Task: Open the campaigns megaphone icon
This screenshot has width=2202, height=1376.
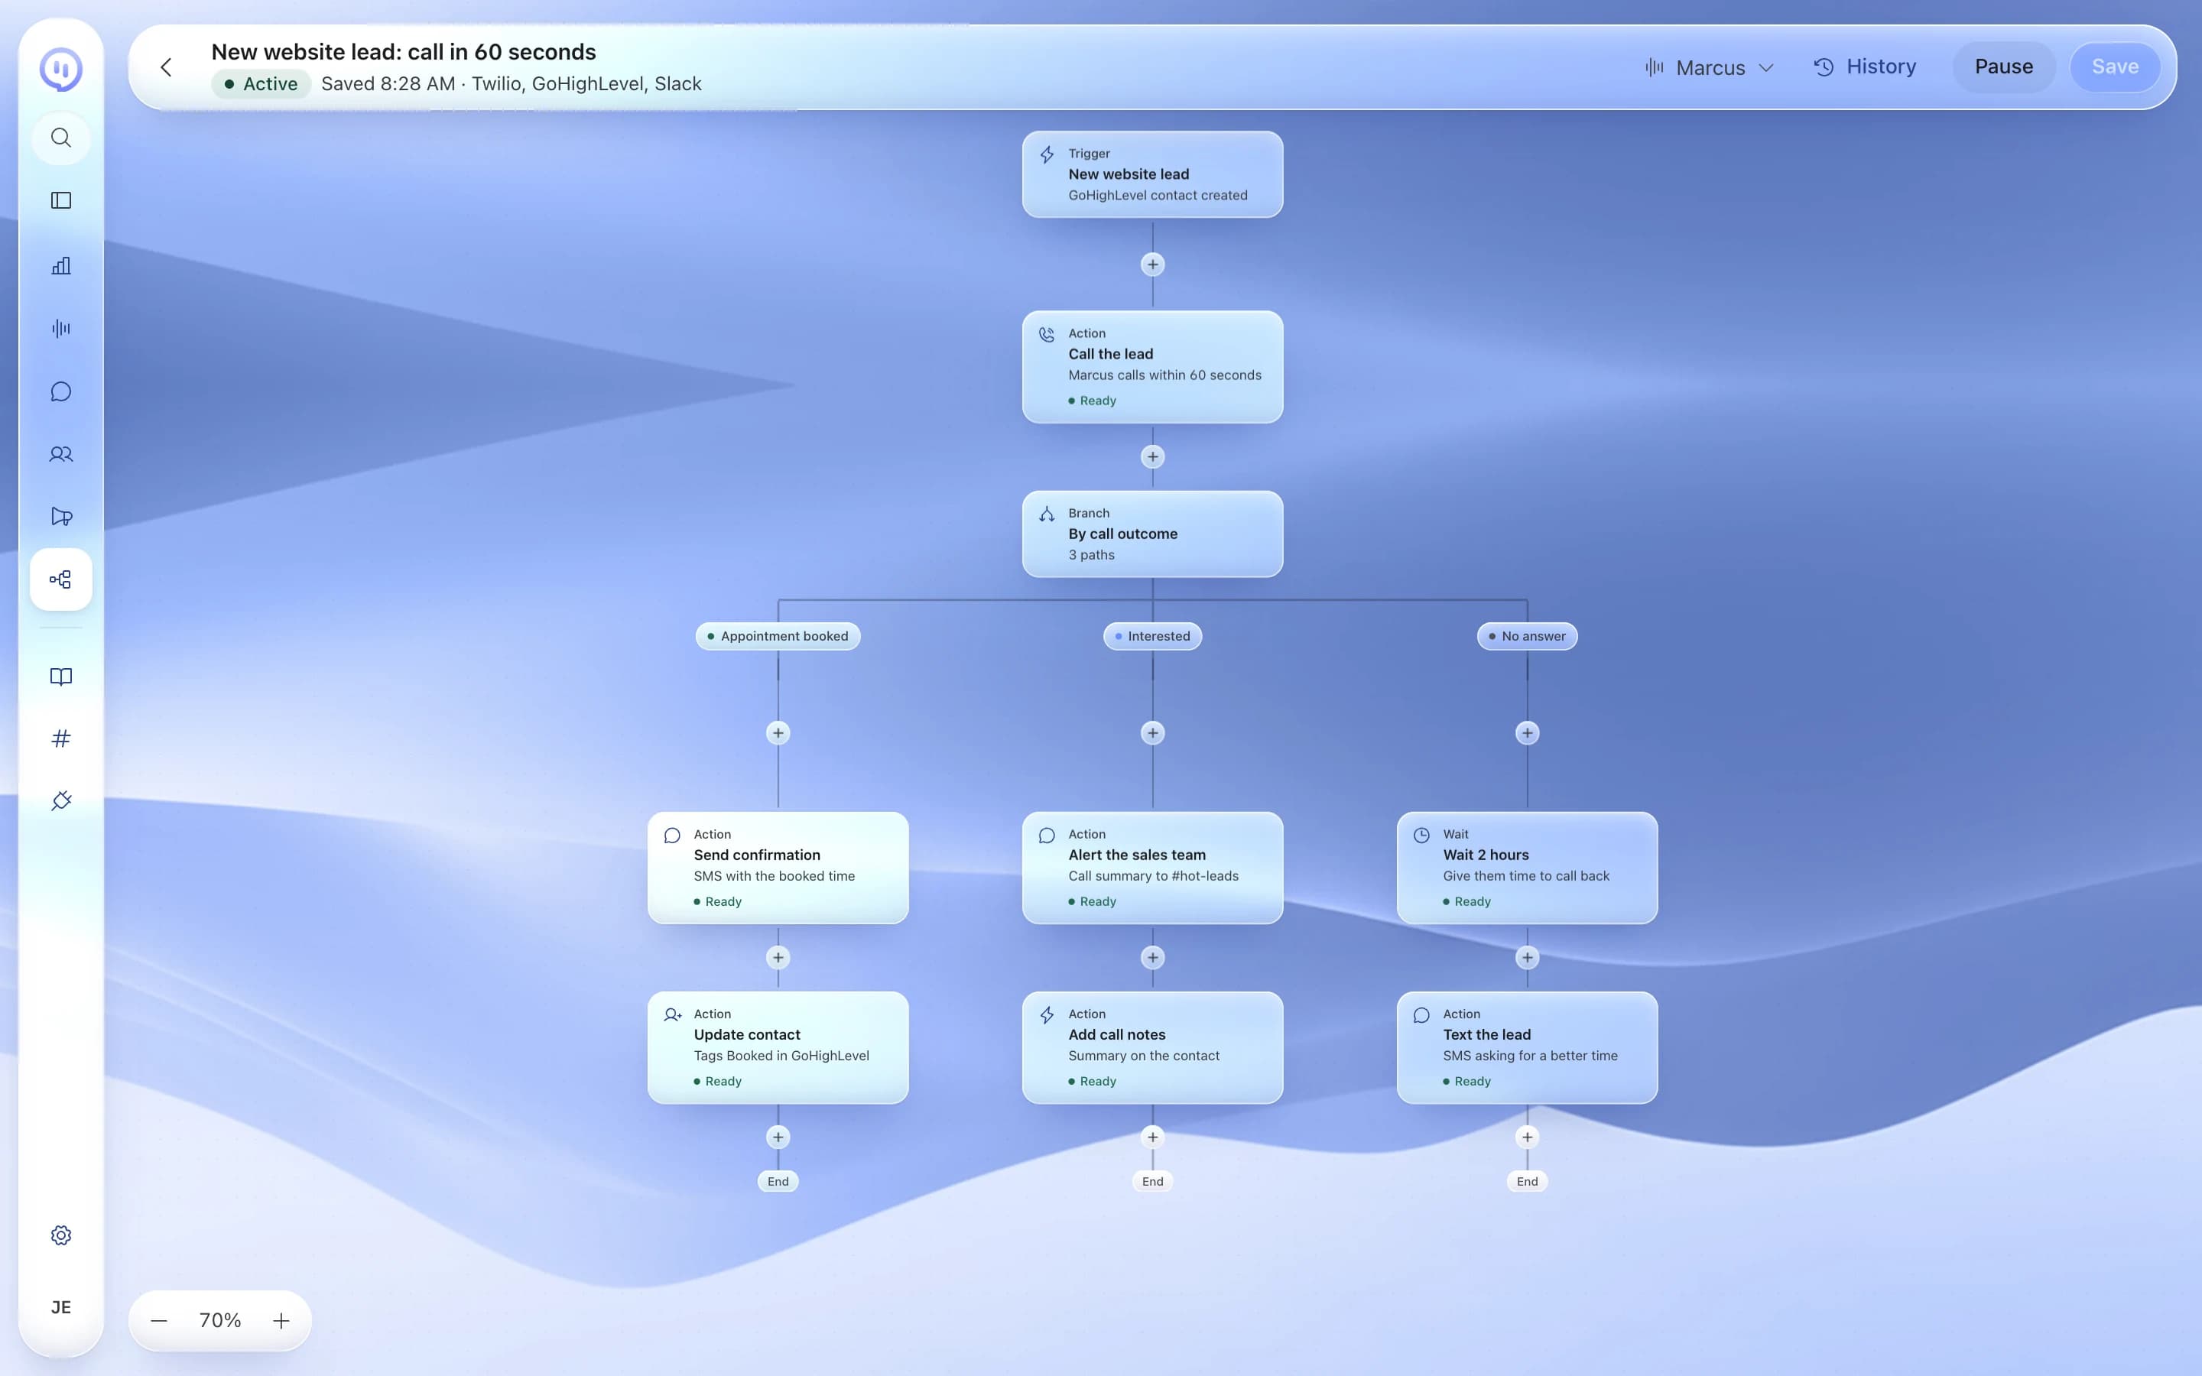Action: tap(61, 517)
